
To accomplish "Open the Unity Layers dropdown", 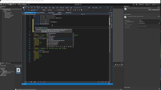I will [x=148, y=4].
